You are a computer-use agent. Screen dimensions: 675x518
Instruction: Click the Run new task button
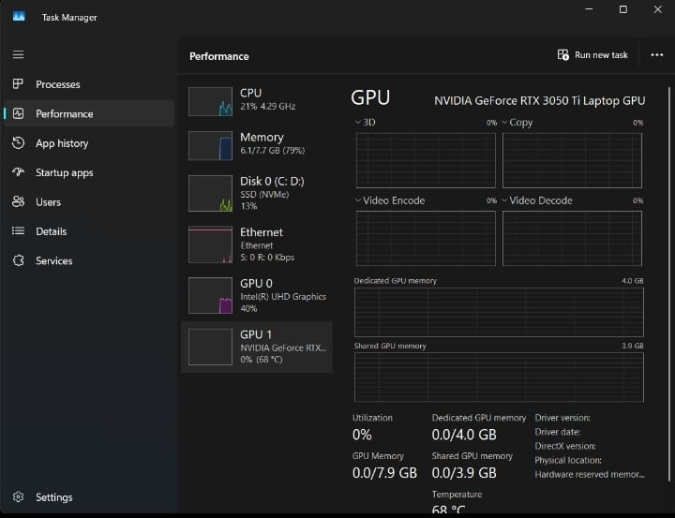[592, 54]
